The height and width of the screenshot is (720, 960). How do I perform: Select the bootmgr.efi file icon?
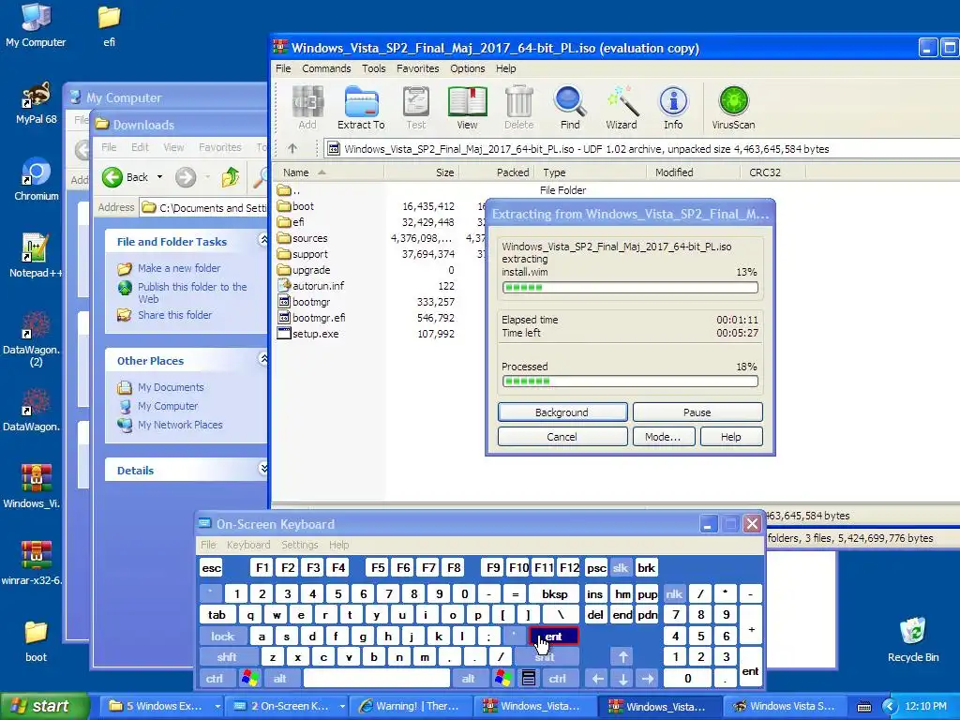[x=283, y=318]
